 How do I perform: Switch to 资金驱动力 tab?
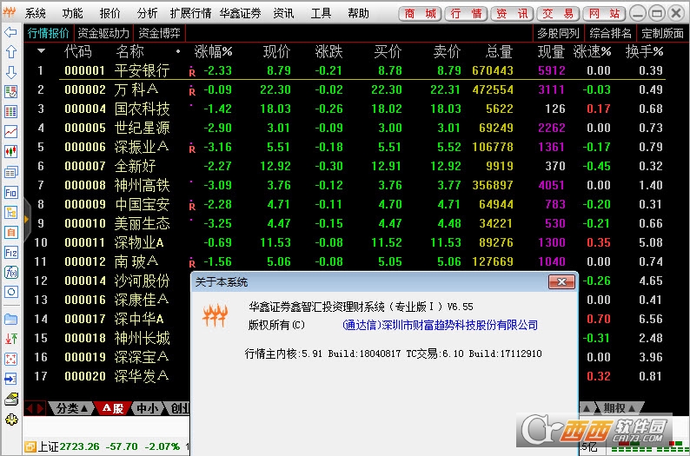click(x=103, y=33)
